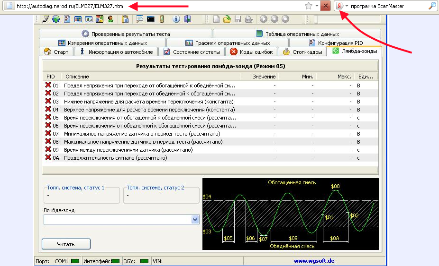Image resolution: width=439 pixels, height=266 pixels.
Task: Open 'Конфигурация PID' tab
Action: (335, 43)
